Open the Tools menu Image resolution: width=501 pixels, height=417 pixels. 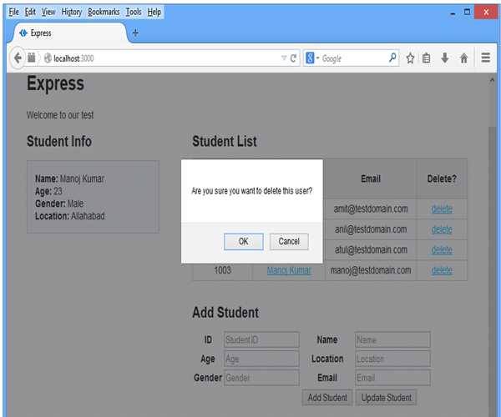point(134,13)
